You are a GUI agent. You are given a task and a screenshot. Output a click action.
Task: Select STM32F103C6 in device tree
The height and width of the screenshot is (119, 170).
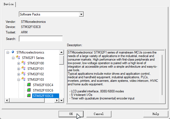coord(43,90)
